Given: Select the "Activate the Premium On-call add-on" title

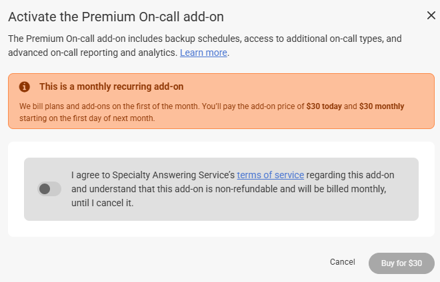Looking at the screenshot, I should point(116,17).
